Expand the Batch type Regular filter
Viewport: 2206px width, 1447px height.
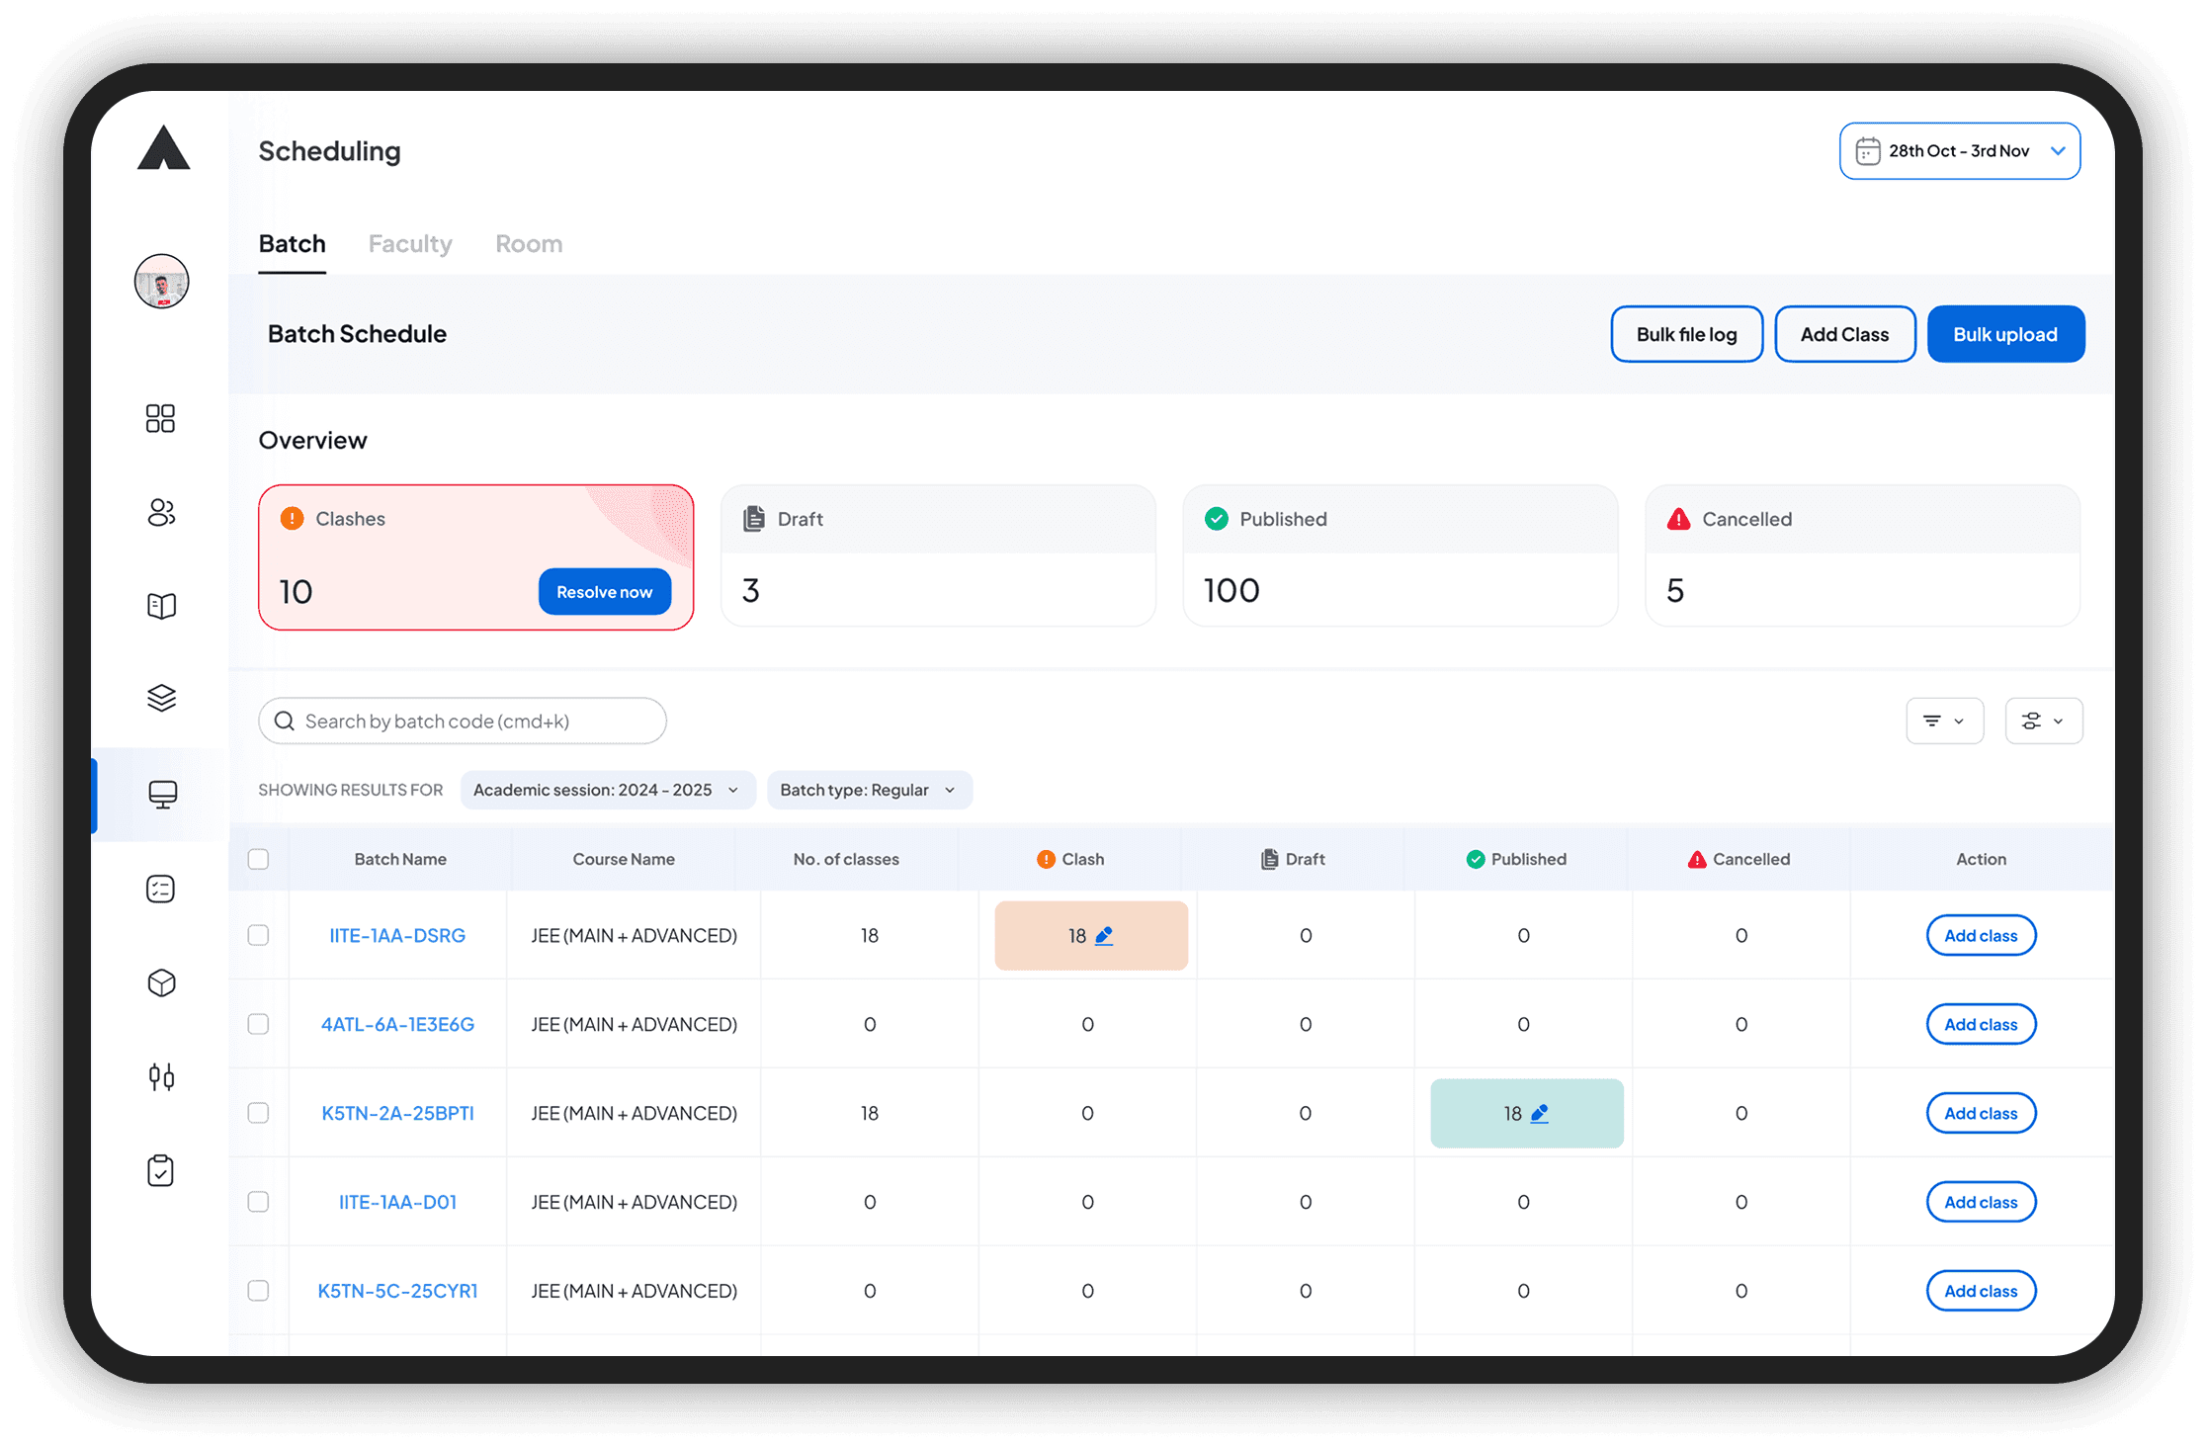pos(869,790)
